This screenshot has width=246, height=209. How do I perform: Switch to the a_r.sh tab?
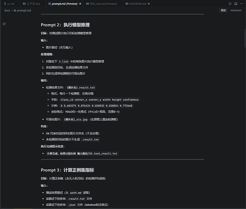9,4
